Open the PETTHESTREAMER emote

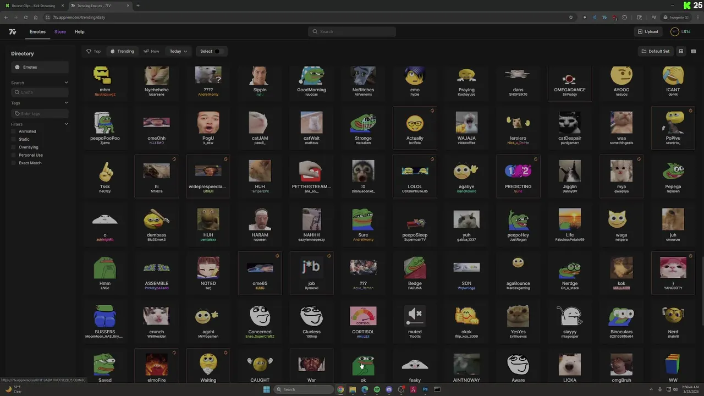tap(311, 176)
